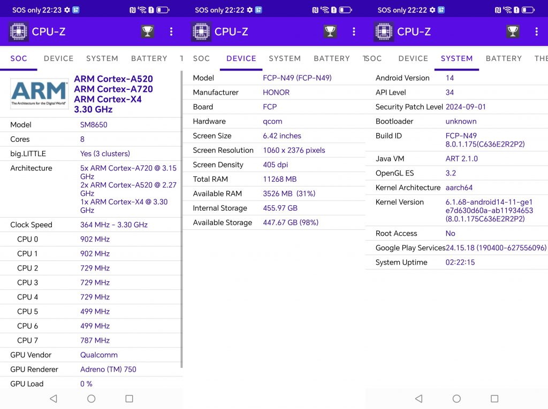
Task: Tap the System Uptime '02:22:15'
Action: tap(460, 263)
